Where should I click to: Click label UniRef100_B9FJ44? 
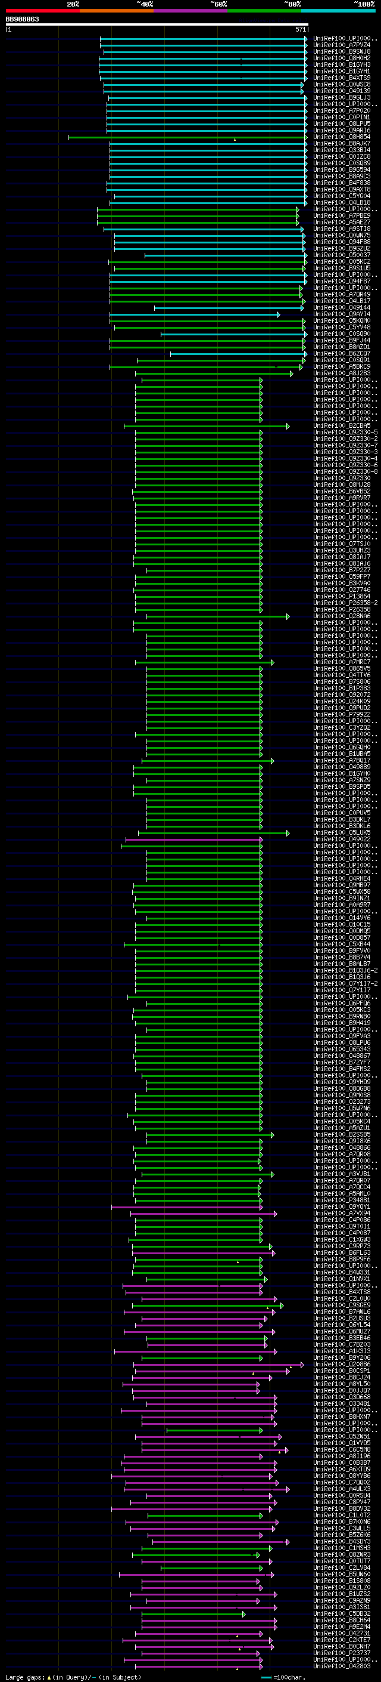[x=342, y=340]
